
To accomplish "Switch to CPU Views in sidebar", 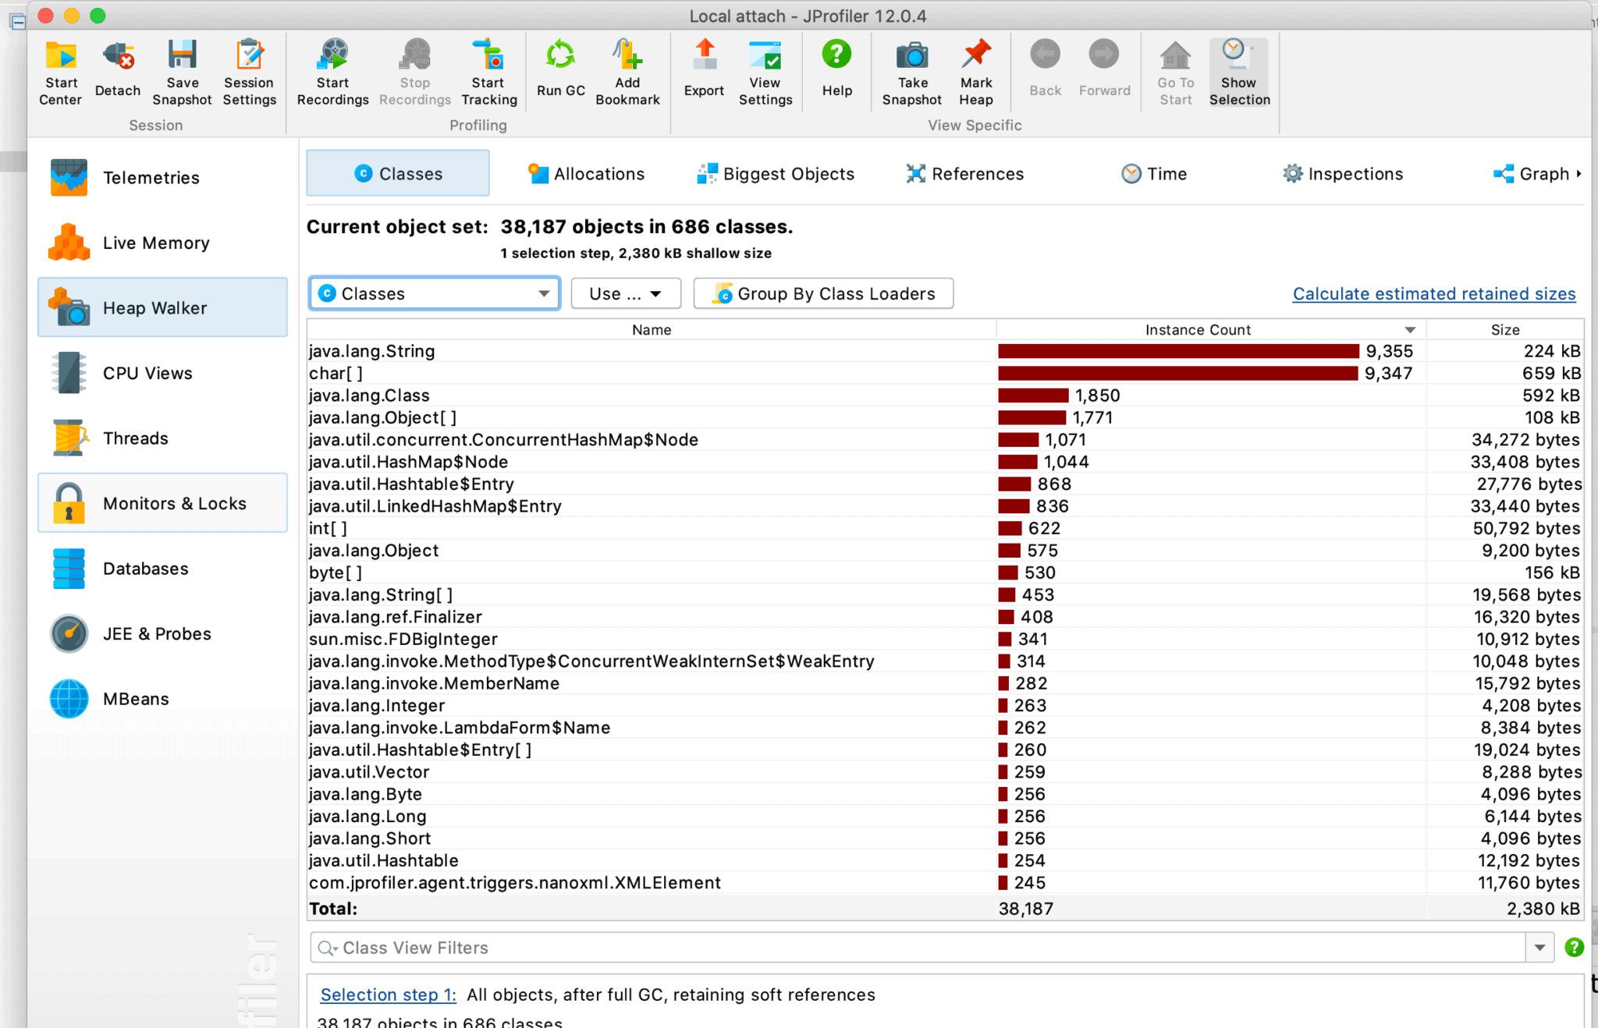I will 147,373.
